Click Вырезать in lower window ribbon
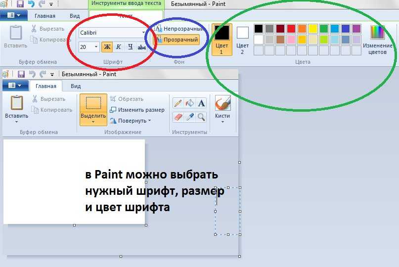This screenshot has height=267, width=399. pos(48,99)
